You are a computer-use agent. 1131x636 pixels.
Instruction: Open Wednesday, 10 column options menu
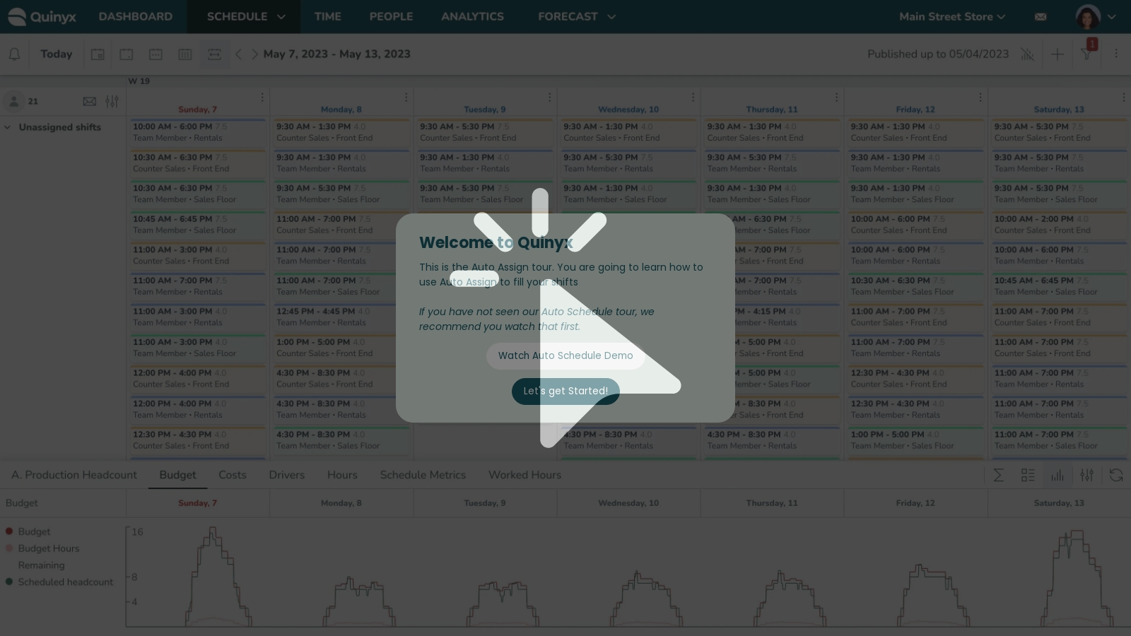tap(693, 98)
